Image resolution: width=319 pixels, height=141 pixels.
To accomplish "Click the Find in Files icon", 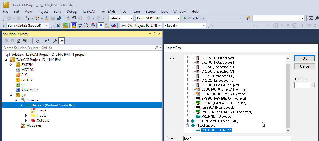I will pyautogui.click(x=248, y=18).
